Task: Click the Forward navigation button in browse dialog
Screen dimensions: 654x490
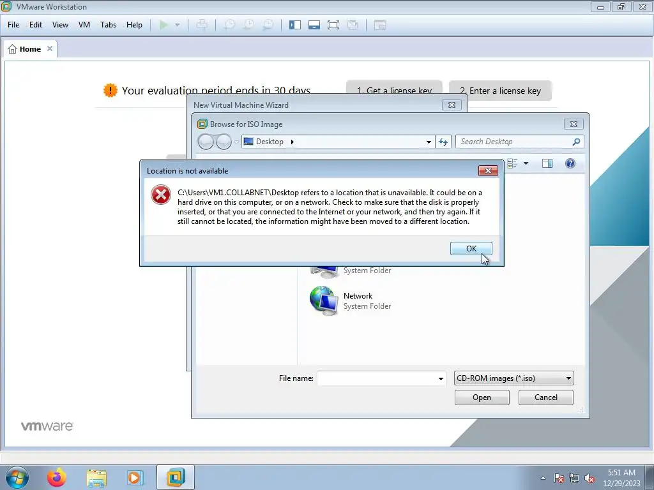Action: click(224, 142)
